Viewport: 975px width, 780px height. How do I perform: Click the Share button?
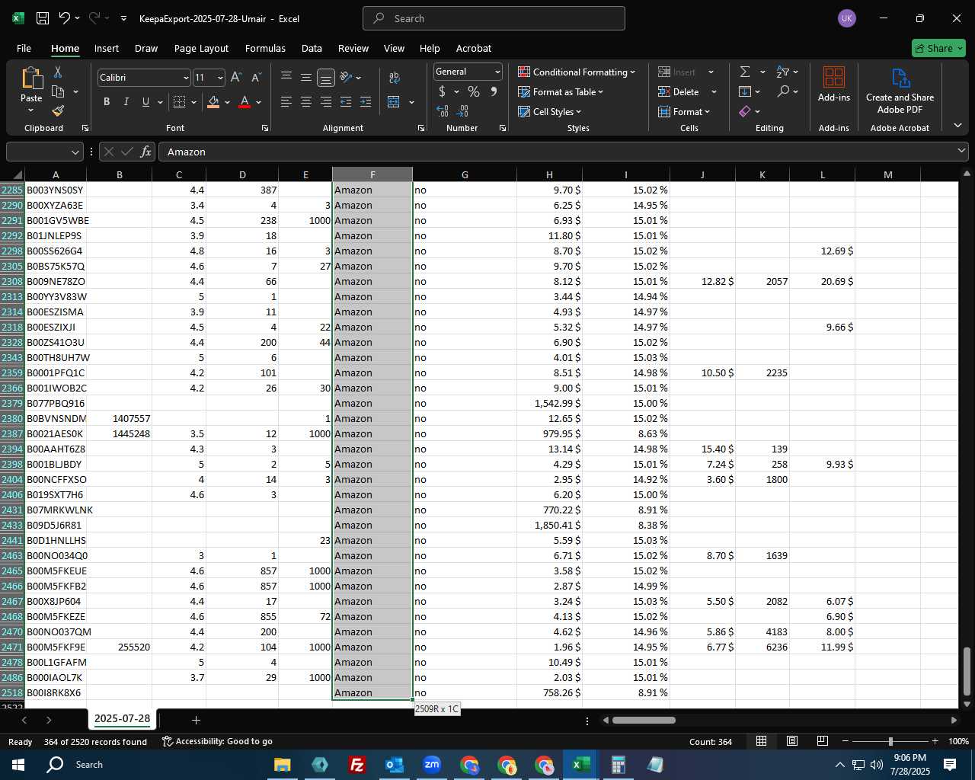pyautogui.click(x=938, y=48)
